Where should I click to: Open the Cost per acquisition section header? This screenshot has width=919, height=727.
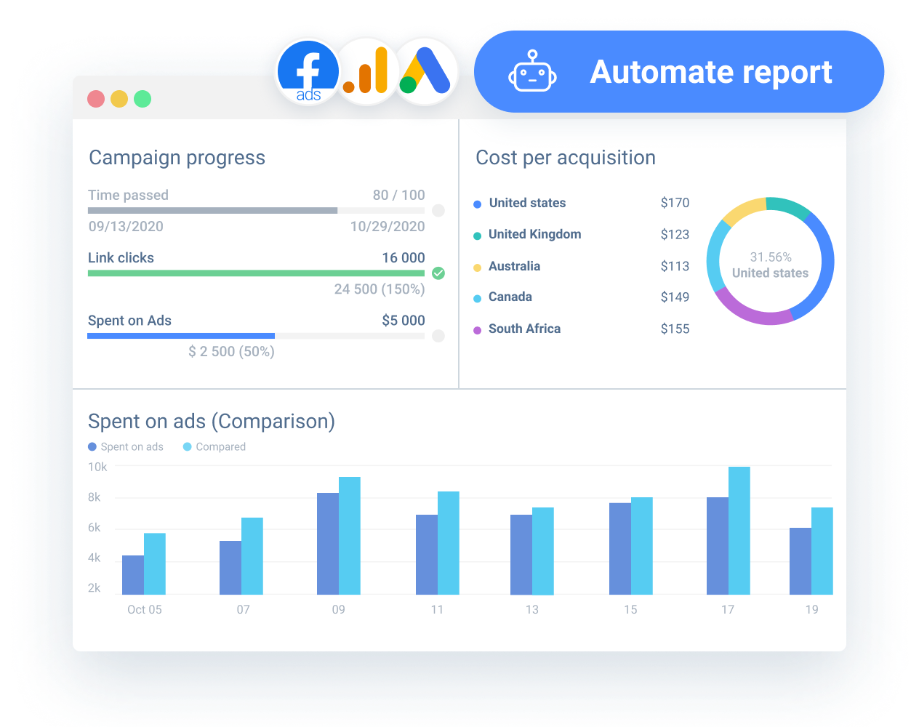pos(566,158)
